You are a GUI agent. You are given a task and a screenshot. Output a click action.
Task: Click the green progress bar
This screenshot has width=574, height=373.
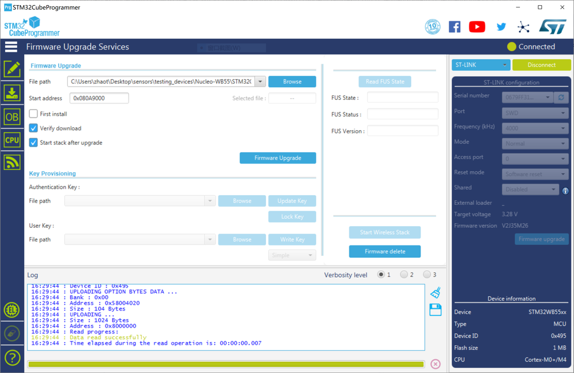pos(226,364)
